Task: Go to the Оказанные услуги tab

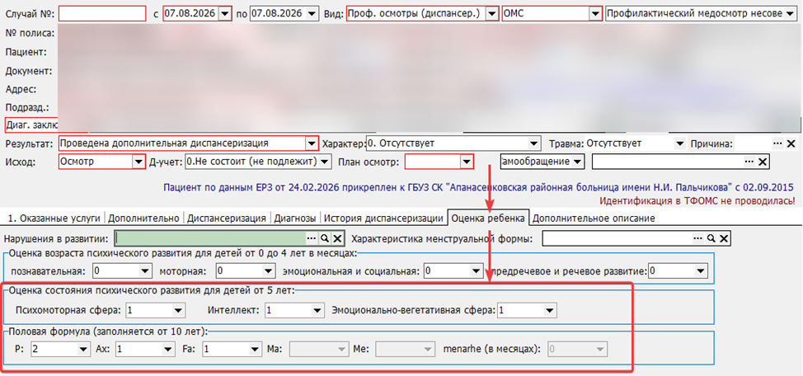Action: tap(54, 219)
